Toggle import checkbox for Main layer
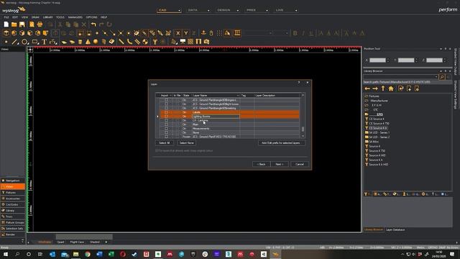Image resolution: width=460 pixels, height=259 pixels. click(166, 124)
